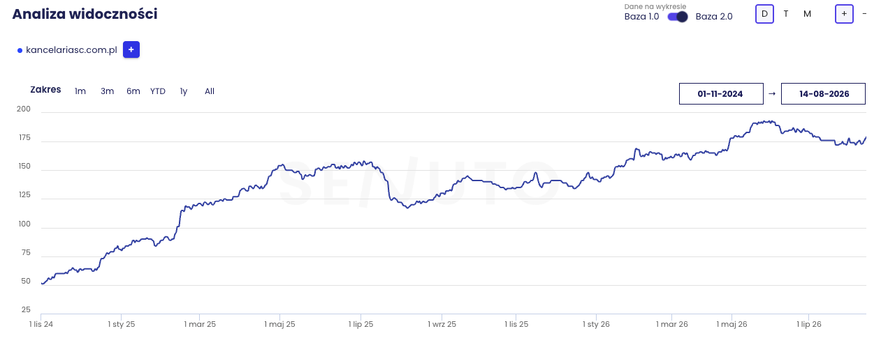
Task: Select the YTD range
Action: 158,91
